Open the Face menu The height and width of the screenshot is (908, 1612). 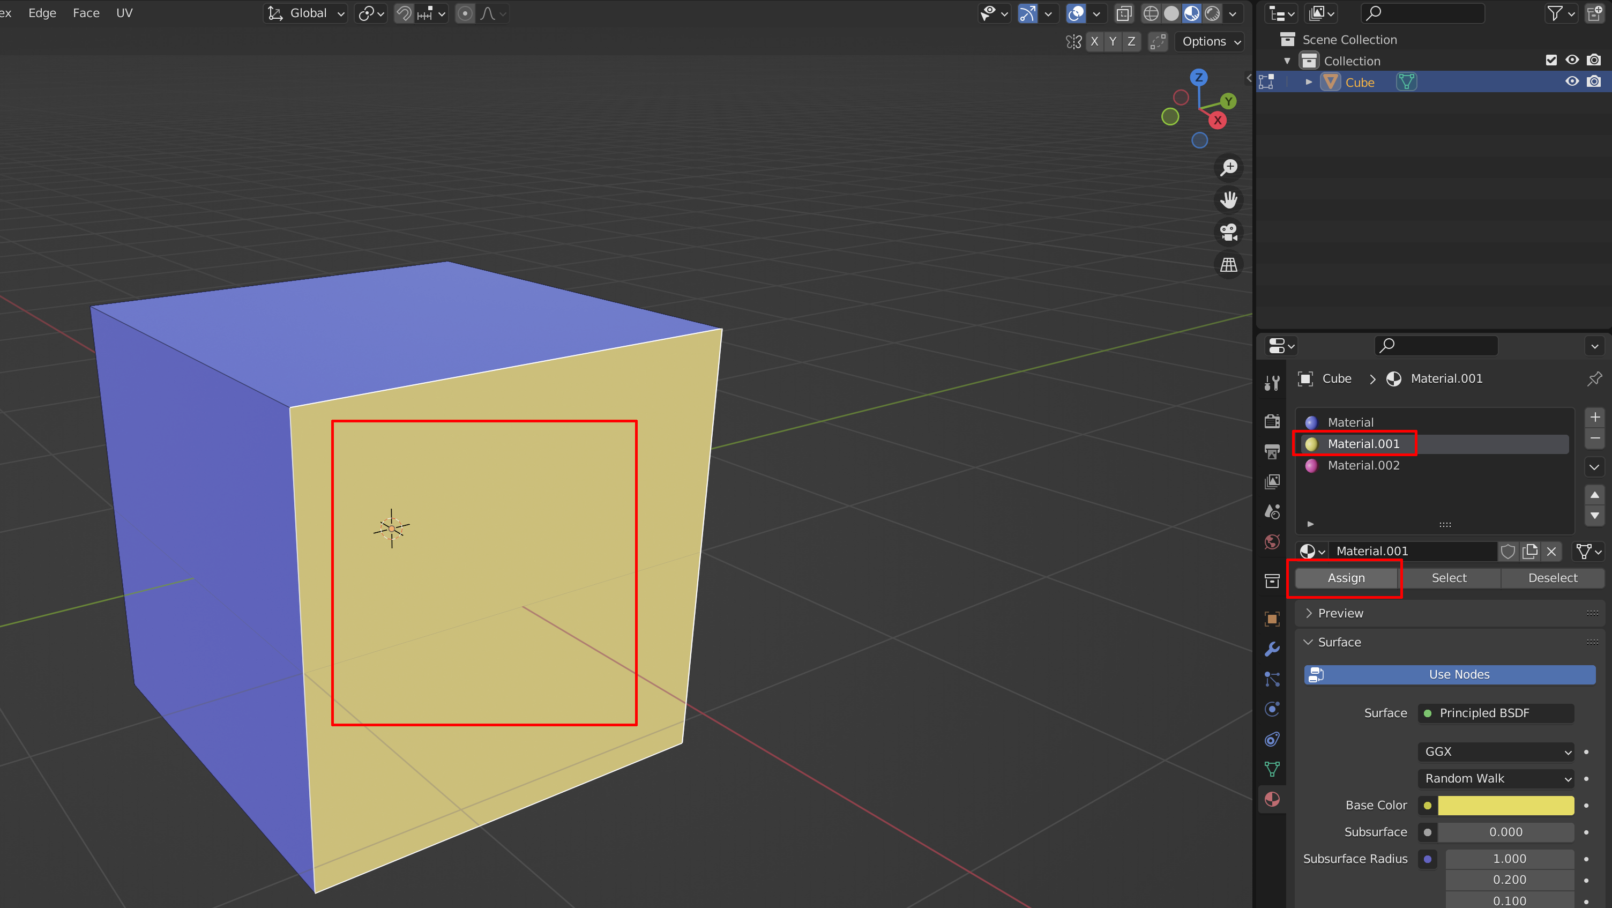[x=86, y=13]
